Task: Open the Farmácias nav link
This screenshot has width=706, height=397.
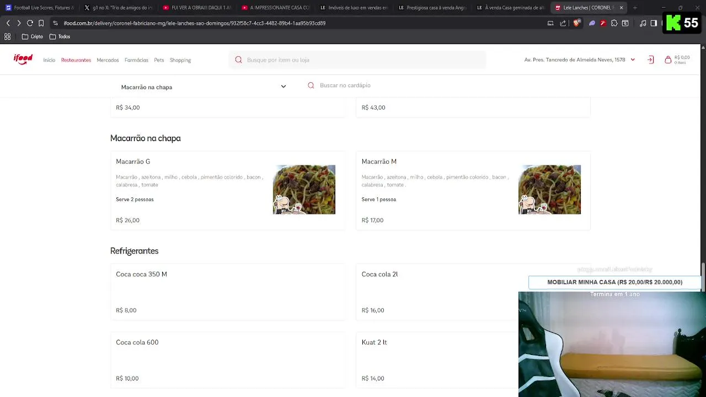Action: [x=136, y=60]
